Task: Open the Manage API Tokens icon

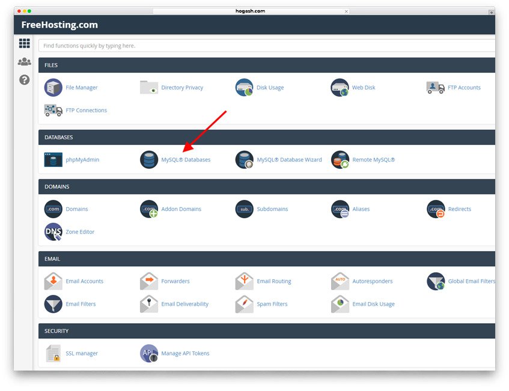Action: click(x=149, y=353)
